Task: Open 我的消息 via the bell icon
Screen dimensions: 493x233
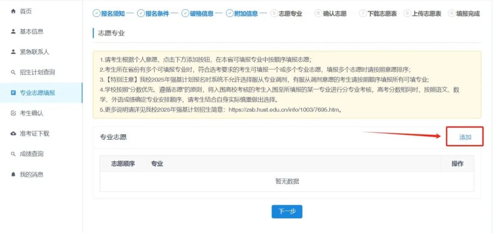Action: pyautogui.click(x=13, y=175)
